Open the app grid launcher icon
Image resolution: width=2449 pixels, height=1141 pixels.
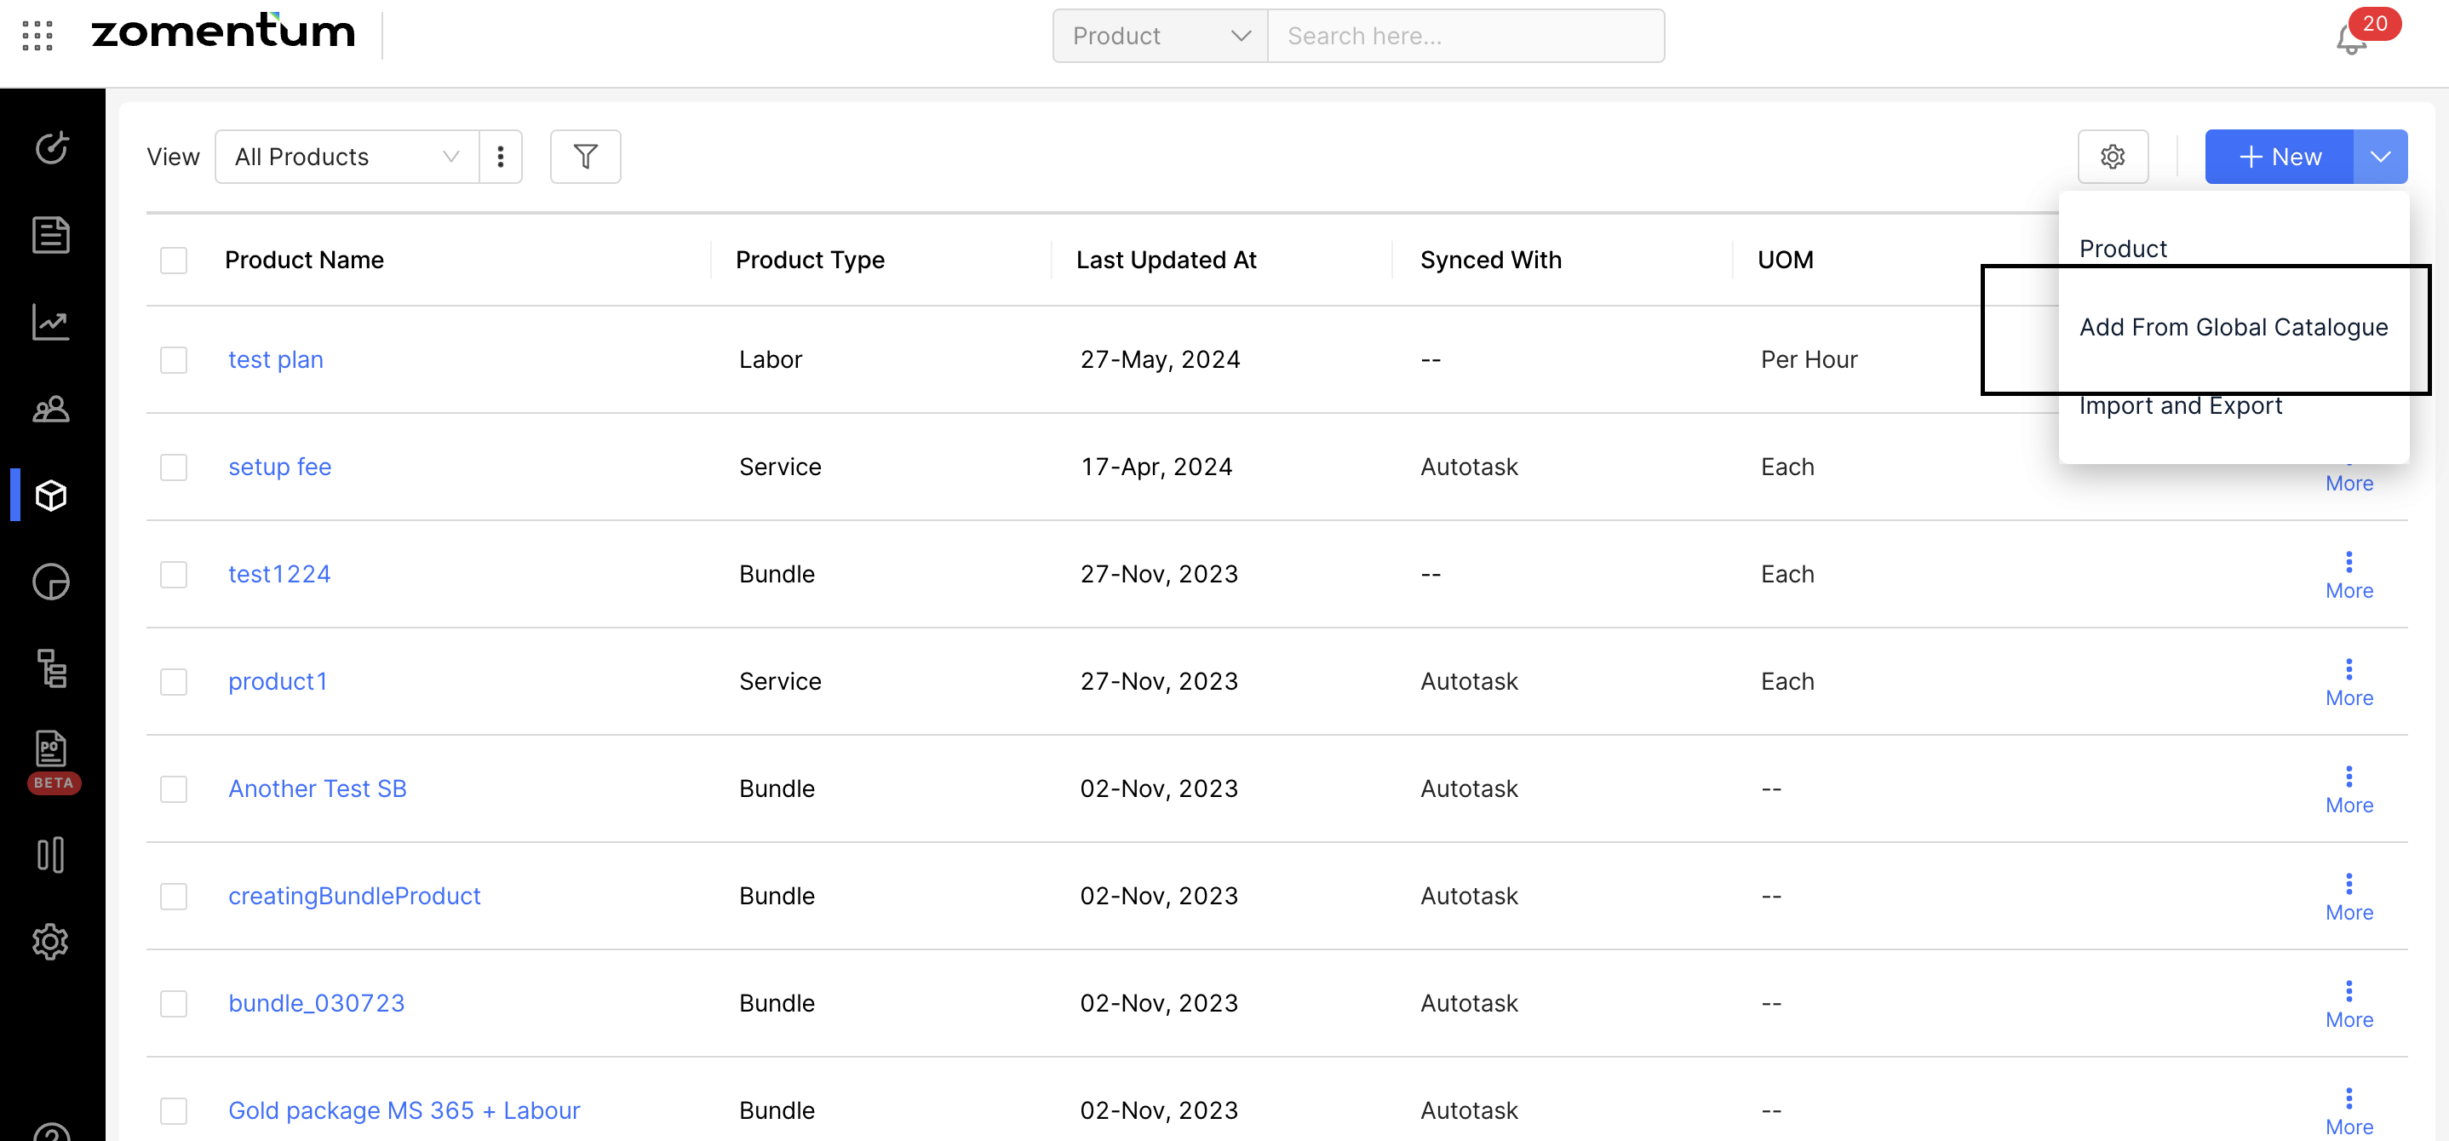click(37, 36)
